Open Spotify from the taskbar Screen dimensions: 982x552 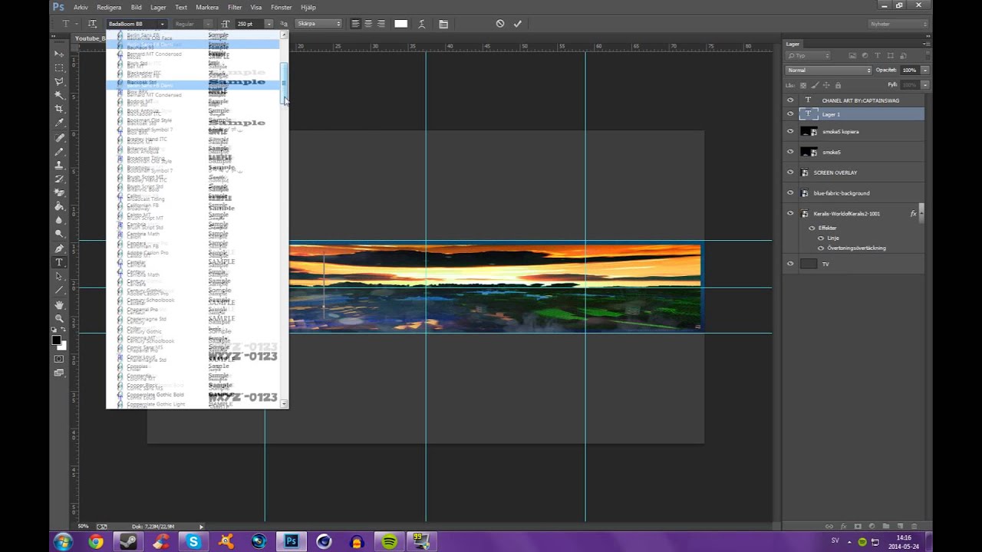click(390, 542)
